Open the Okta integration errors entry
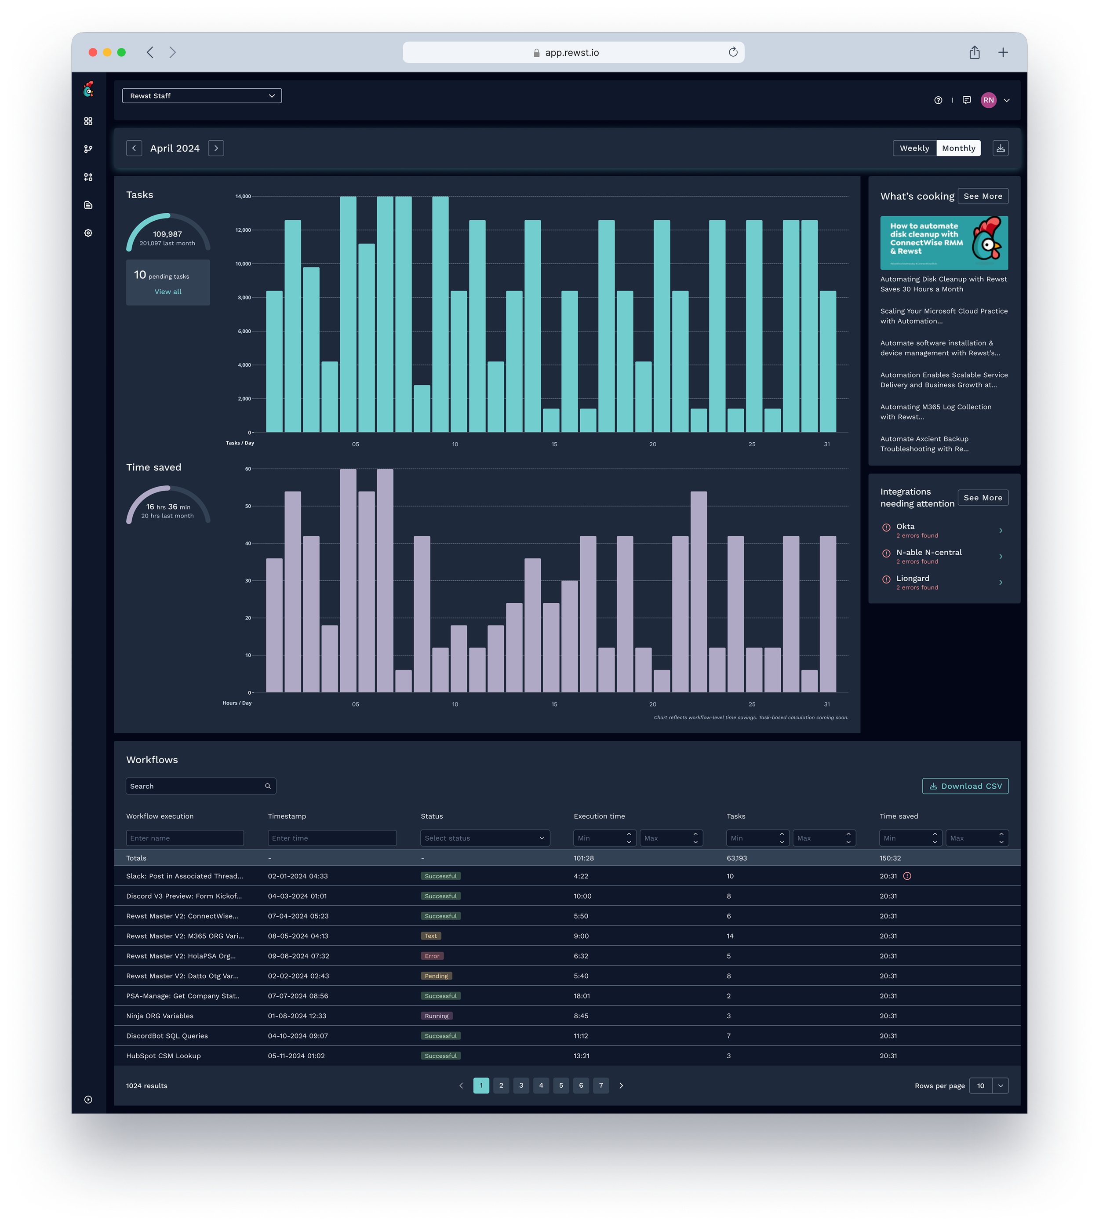Viewport: 1099px width, 1224px height. (x=942, y=530)
